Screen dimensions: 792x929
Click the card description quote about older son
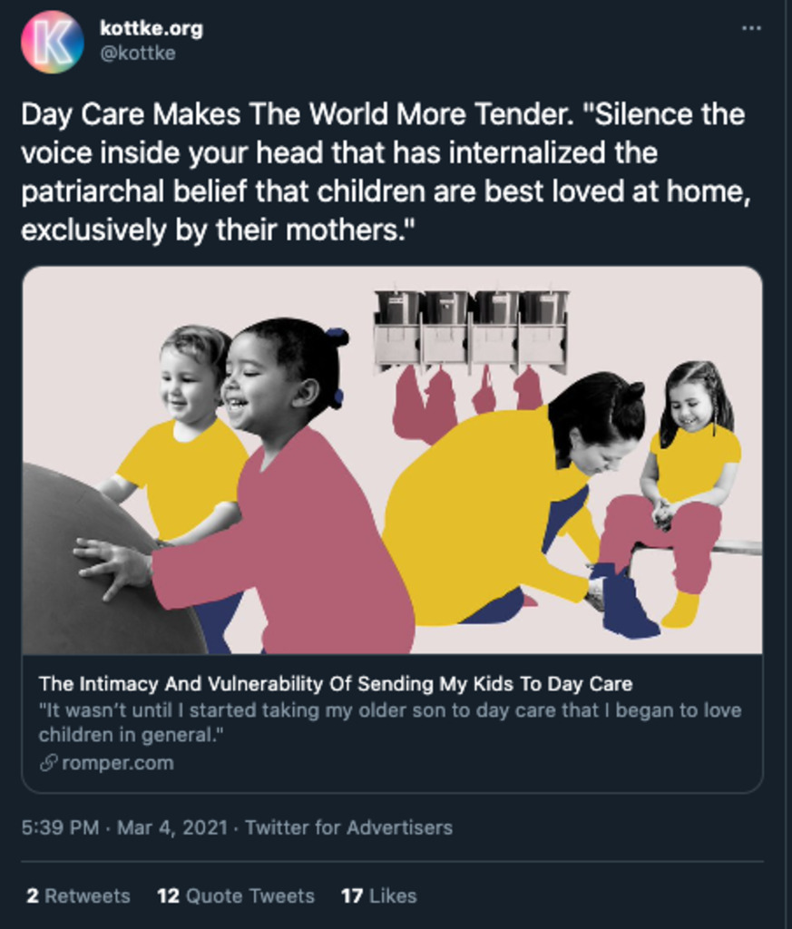coord(390,722)
